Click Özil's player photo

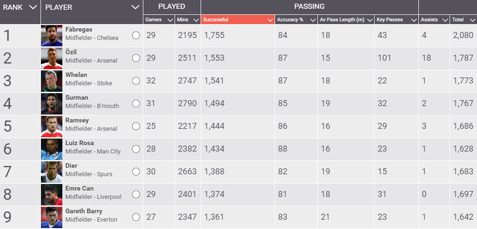pos(51,58)
